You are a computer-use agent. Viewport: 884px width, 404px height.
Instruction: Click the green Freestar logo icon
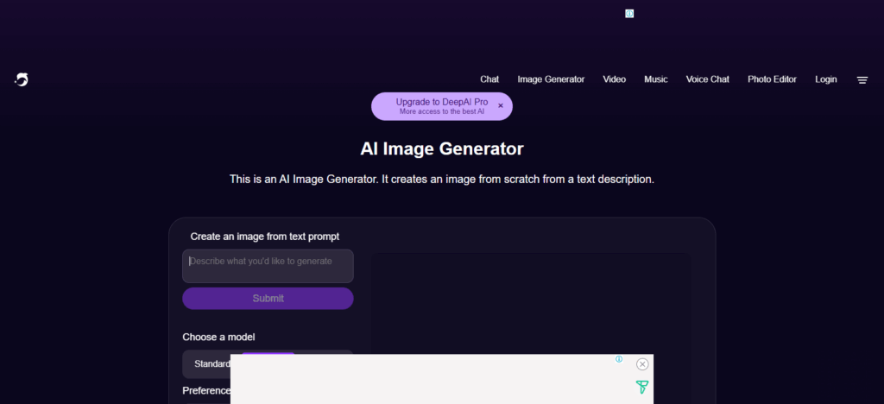pyautogui.click(x=642, y=388)
